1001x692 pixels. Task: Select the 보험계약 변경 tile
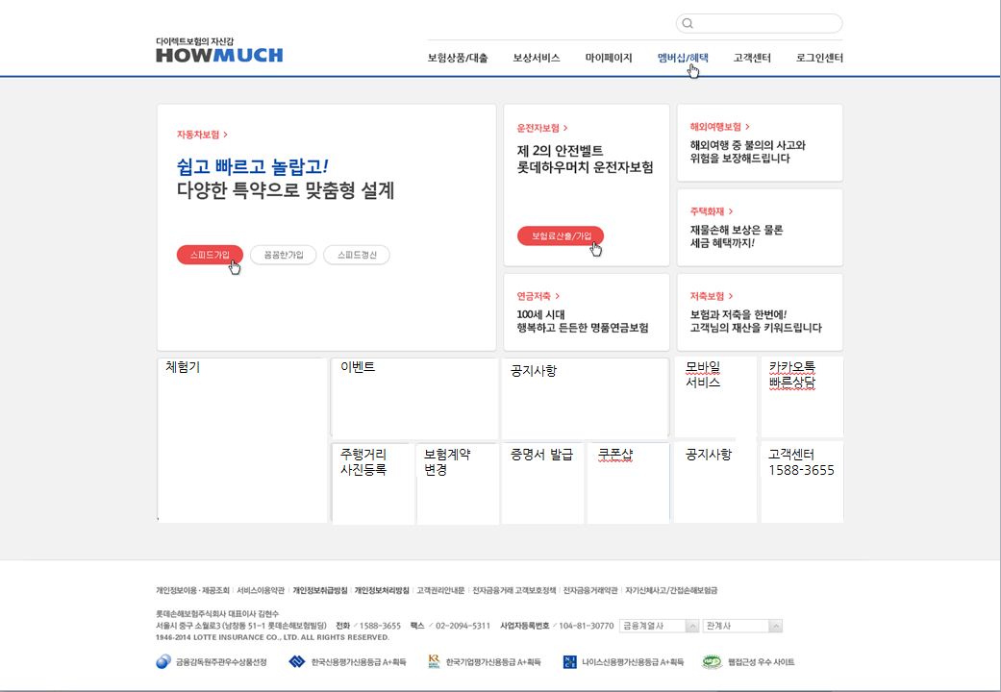458,483
